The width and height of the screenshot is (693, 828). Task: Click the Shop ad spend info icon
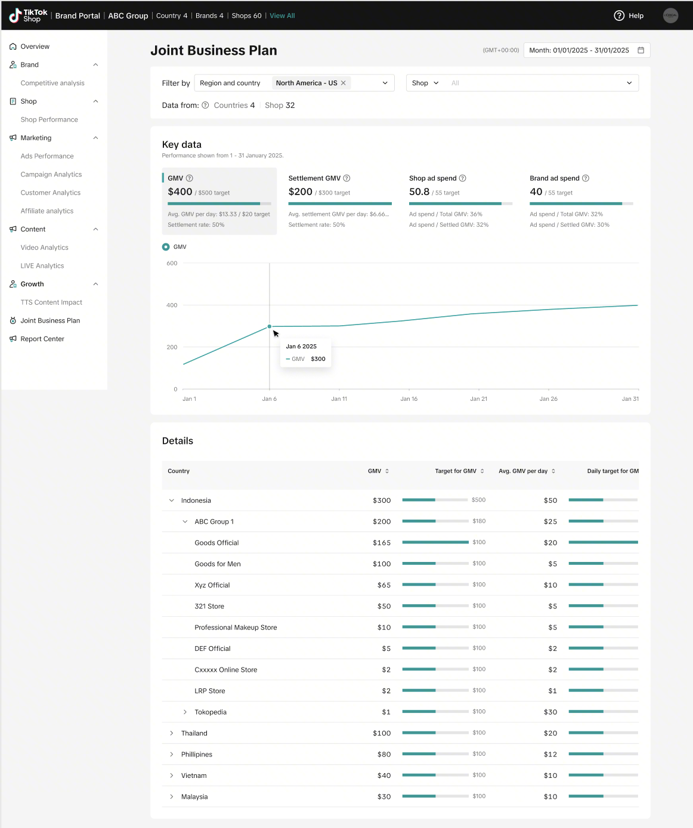click(x=462, y=178)
